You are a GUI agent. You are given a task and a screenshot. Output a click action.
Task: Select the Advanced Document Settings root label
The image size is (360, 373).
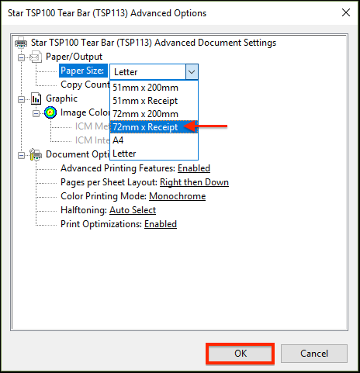(x=154, y=43)
